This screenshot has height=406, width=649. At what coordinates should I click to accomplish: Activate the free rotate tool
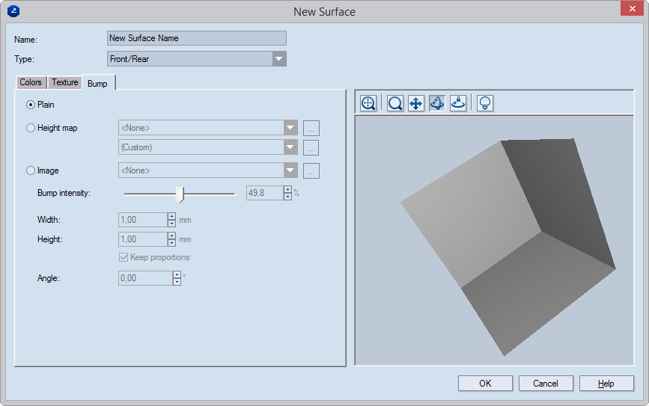(437, 103)
